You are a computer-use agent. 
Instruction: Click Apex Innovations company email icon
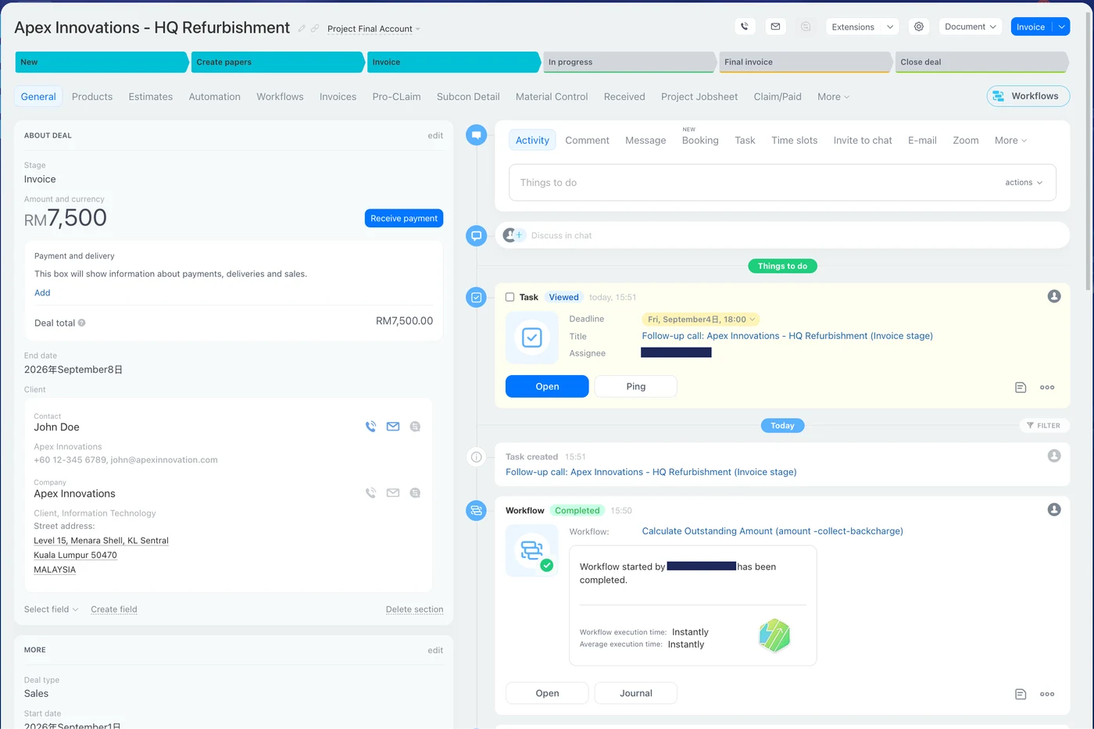(393, 493)
